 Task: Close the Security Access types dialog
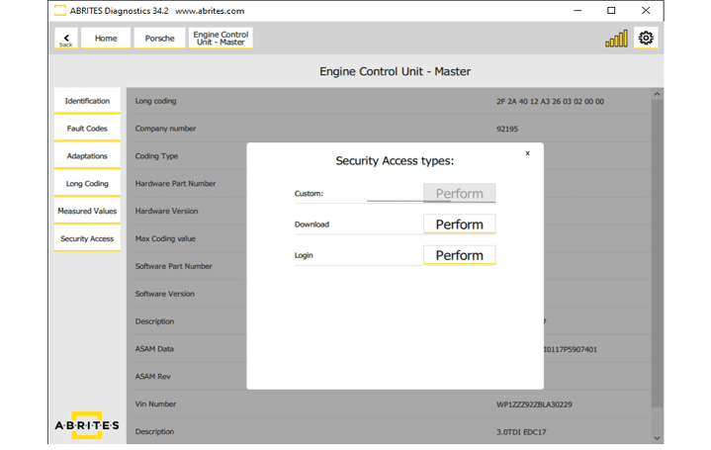tap(527, 153)
